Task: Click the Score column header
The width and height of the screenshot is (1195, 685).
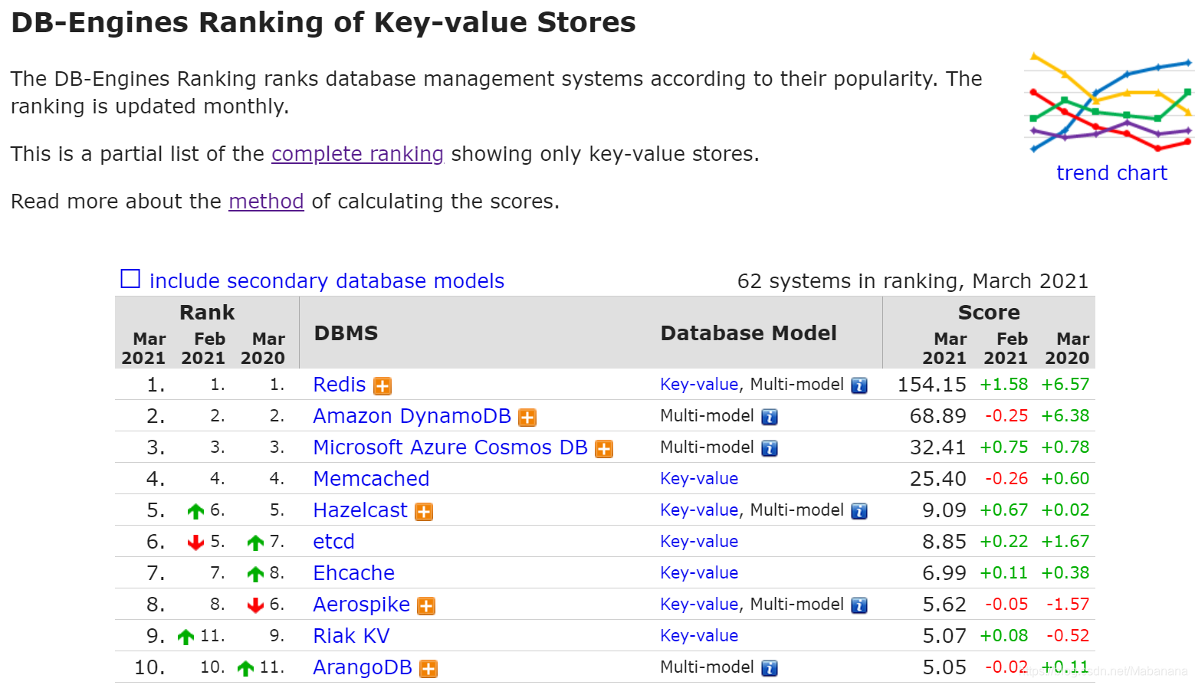Action: [989, 313]
